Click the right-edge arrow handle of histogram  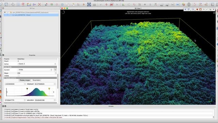(x=54, y=92)
